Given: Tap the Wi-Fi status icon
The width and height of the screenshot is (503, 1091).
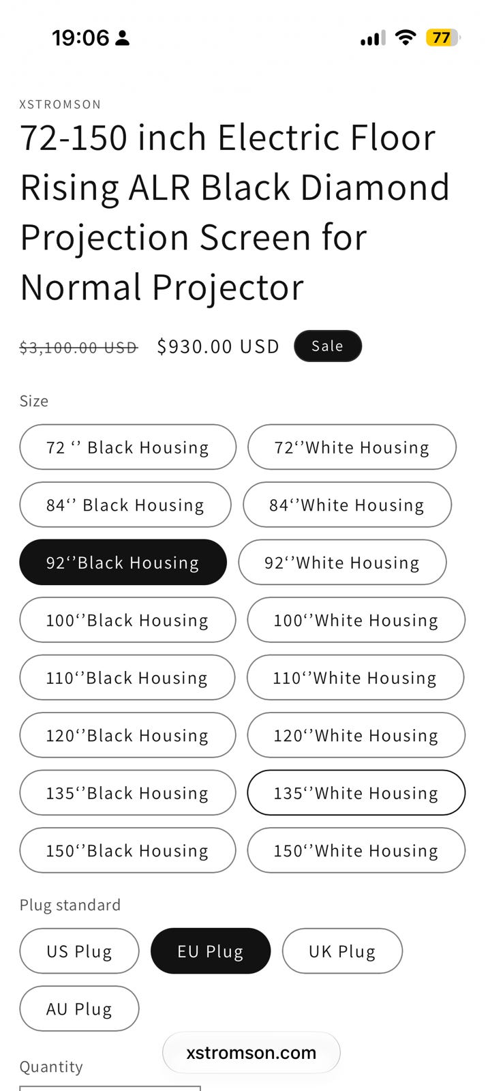Looking at the screenshot, I should [x=406, y=38].
